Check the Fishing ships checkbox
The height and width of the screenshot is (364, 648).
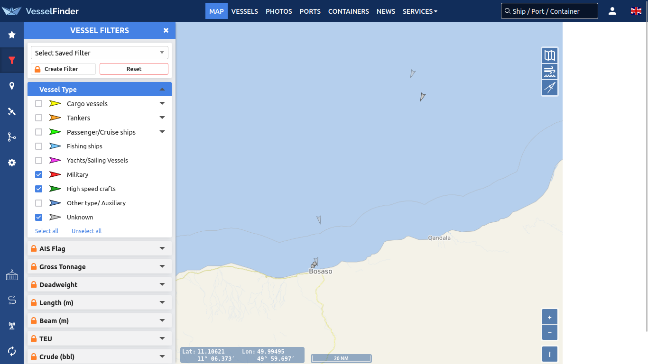click(39, 146)
